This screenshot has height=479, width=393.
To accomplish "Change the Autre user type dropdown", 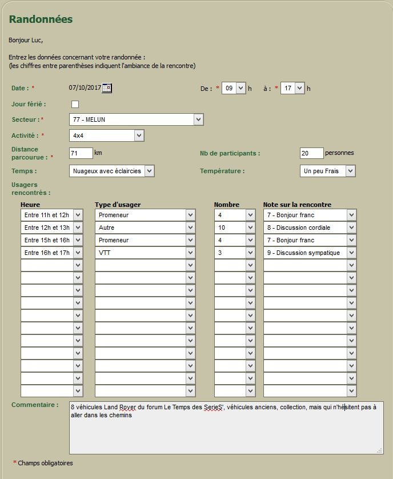I will pyautogui.click(x=145, y=227).
